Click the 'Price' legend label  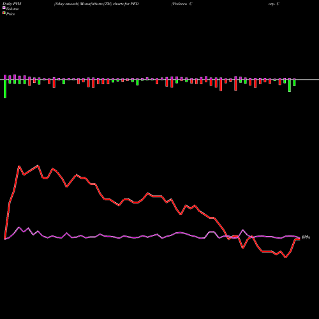[10, 14]
